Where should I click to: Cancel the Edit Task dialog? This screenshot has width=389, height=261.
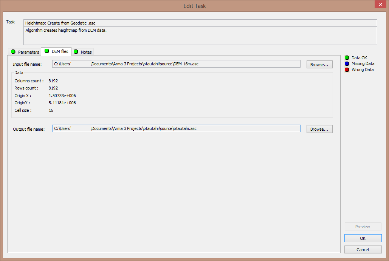point(363,250)
